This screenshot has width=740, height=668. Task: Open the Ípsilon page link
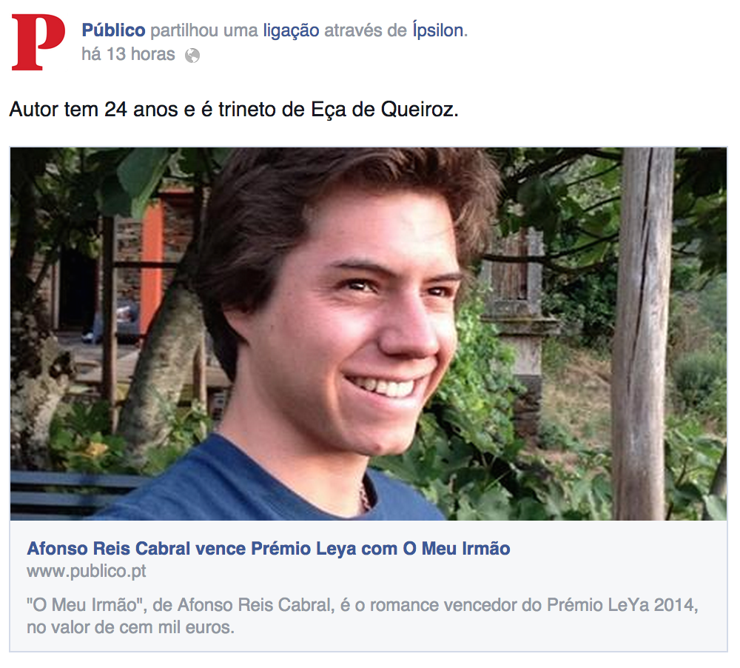click(x=437, y=30)
